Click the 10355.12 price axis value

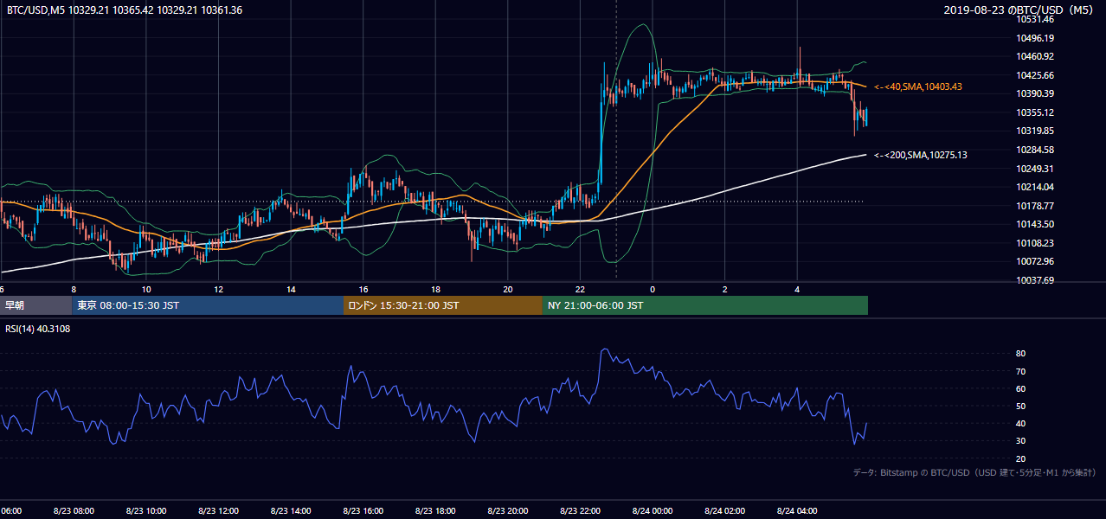(x=1035, y=112)
